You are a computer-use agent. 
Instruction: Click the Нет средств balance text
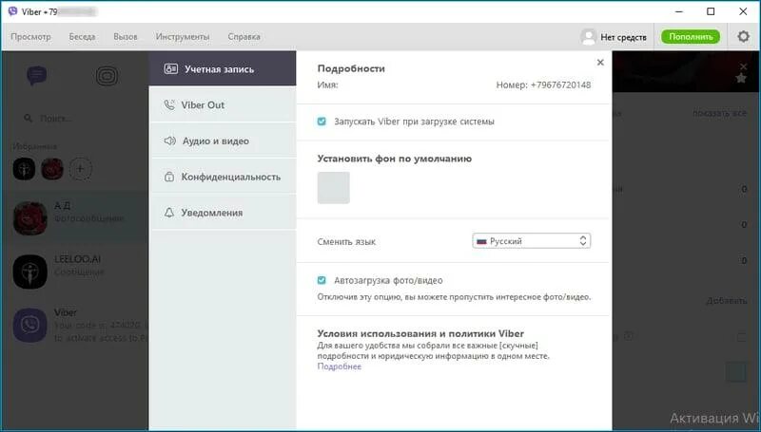[624, 37]
